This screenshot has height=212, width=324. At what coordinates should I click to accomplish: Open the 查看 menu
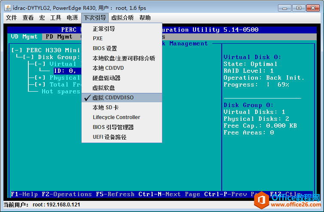28,18
